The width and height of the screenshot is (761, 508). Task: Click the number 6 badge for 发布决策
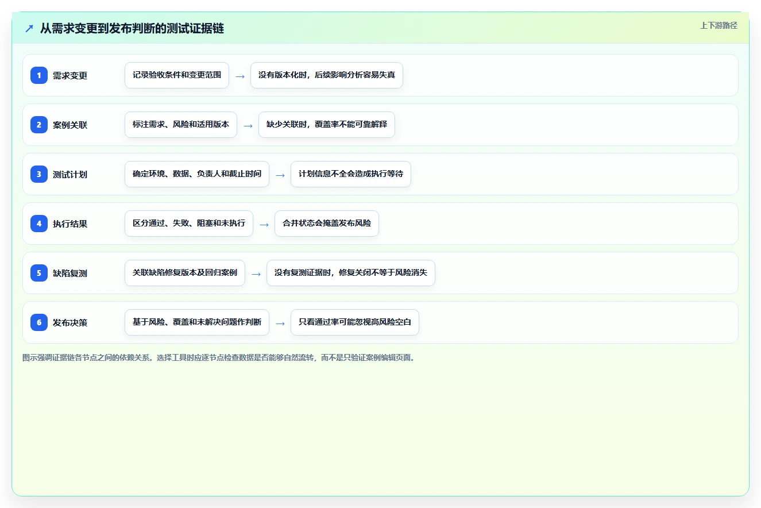pyautogui.click(x=39, y=322)
